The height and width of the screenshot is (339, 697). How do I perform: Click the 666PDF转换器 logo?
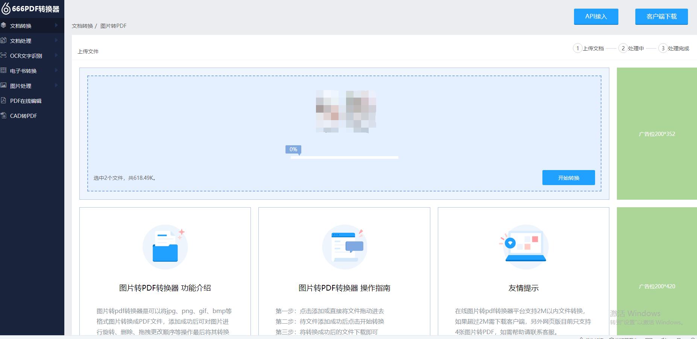tap(32, 9)
